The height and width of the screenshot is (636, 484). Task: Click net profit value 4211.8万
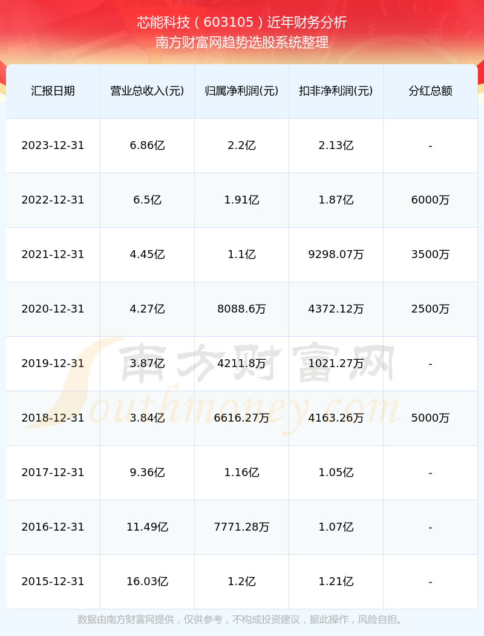241,363
